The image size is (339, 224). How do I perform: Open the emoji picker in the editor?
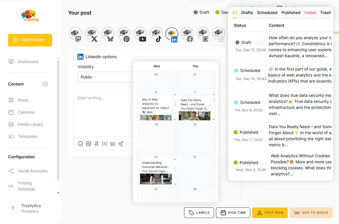coord(80,144)
